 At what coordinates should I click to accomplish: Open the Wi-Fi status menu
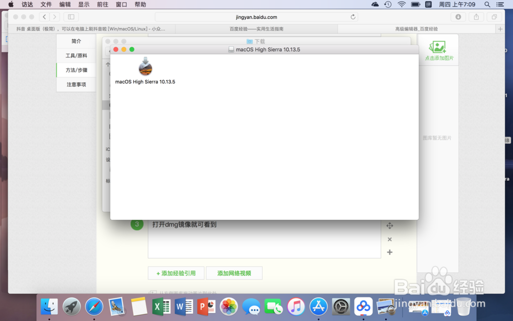[402, 4]
